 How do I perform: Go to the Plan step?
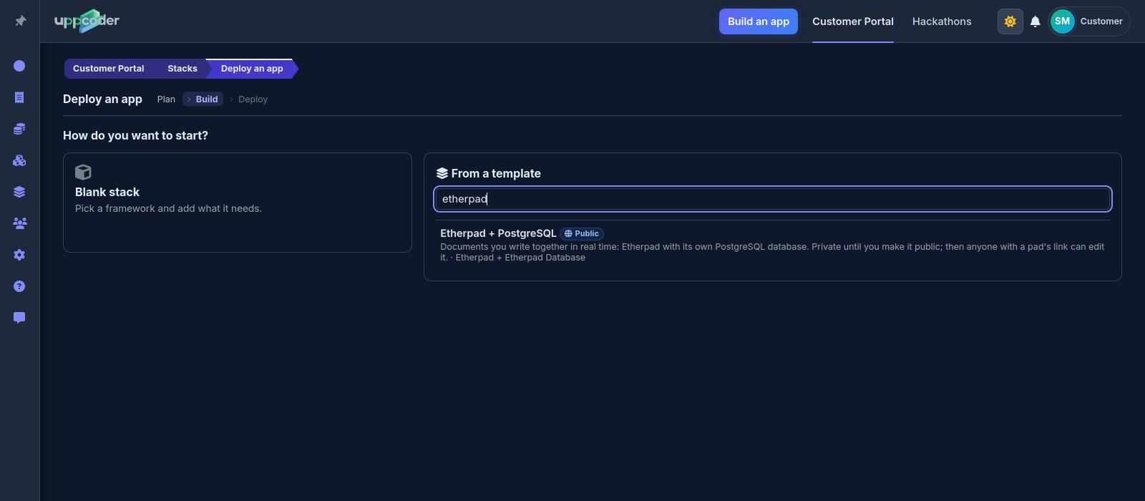[x=166, y=99]
